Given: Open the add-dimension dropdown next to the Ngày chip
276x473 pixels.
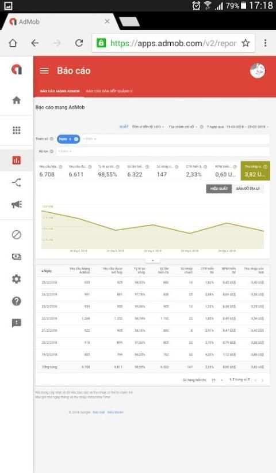Looking at the screenshot, I should pos(90,139).
